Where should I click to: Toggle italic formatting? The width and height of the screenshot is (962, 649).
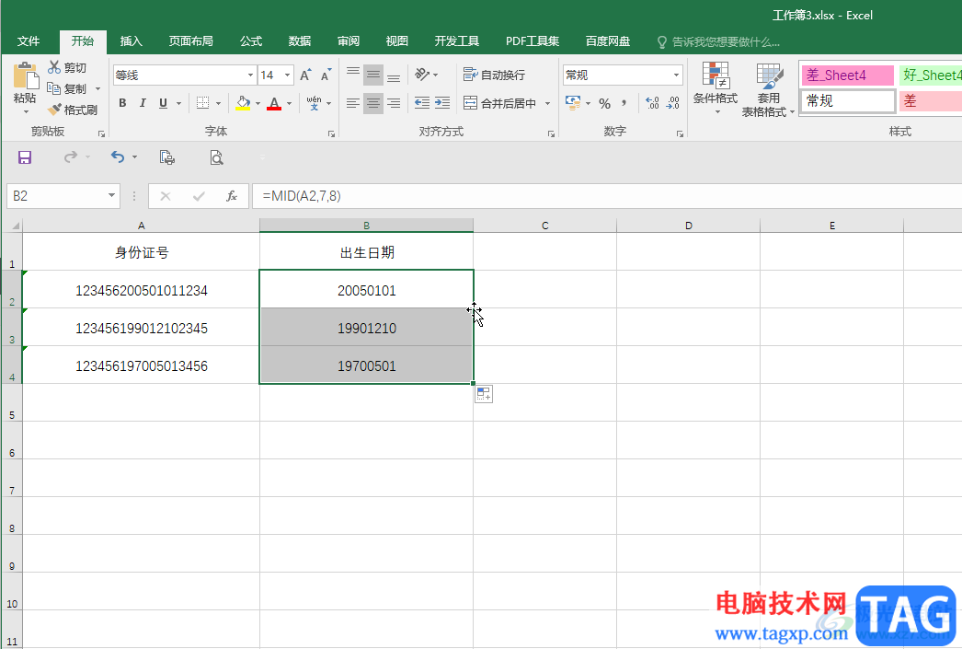(143, 103)
